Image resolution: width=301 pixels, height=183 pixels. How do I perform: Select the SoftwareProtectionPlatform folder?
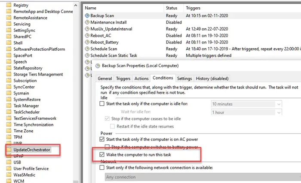click(39, 49)
